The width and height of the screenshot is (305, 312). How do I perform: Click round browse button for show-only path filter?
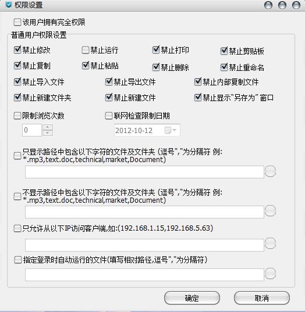[x=270, y=171]
